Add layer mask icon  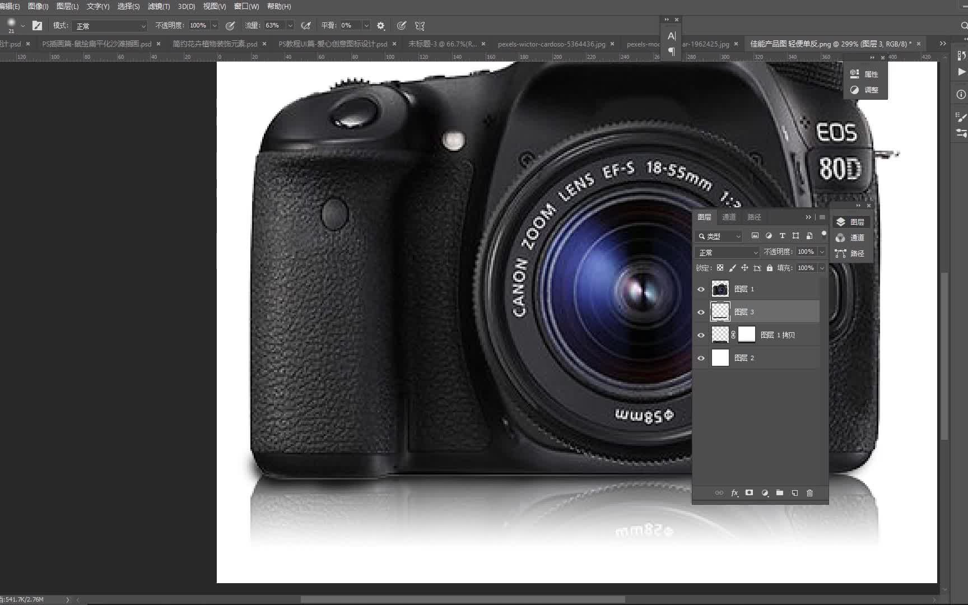pyautogui.click(x=749, y=493)
